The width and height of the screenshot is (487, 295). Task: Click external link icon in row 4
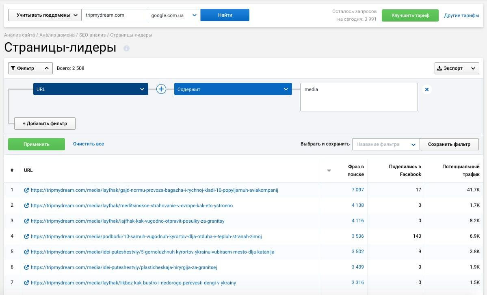click(26, 236)
